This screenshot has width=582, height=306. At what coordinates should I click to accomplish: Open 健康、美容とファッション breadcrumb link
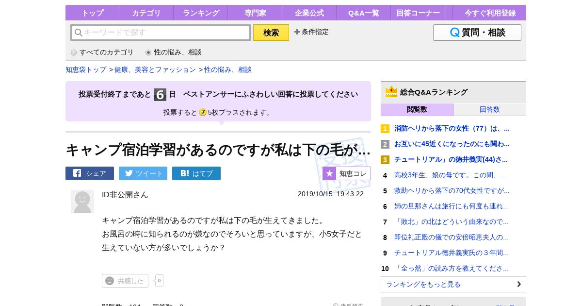click(x=155, y=69)
